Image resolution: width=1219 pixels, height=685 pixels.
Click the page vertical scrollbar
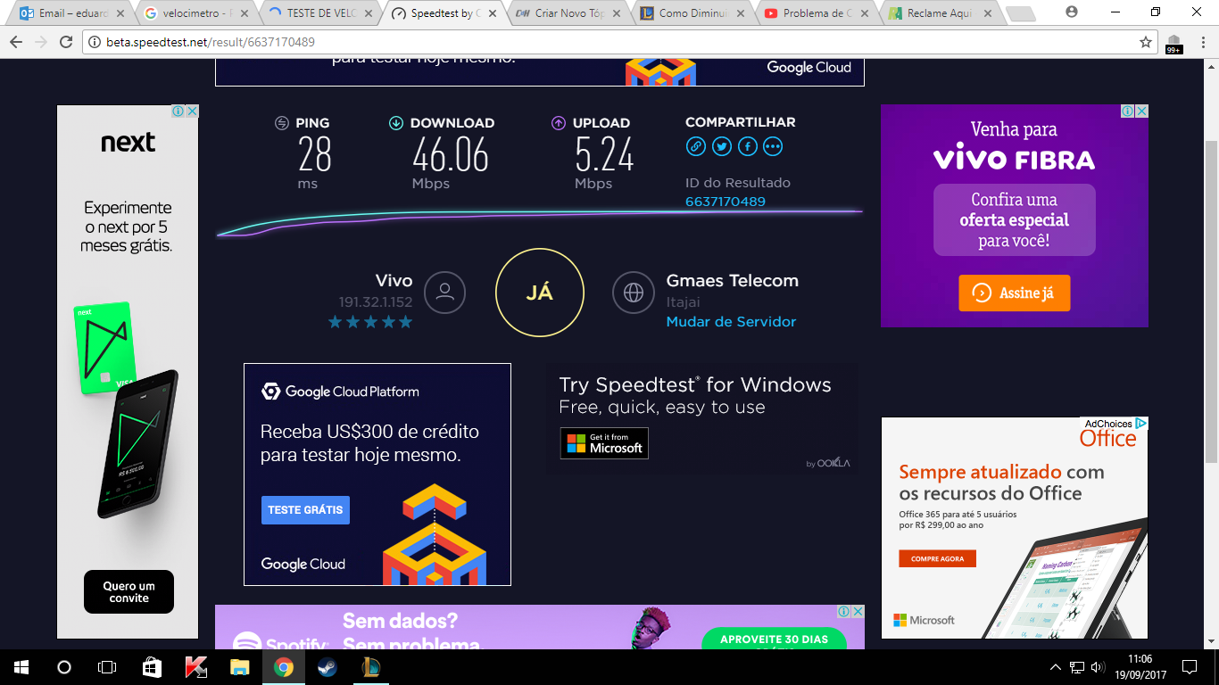(x=1211, y=303)
